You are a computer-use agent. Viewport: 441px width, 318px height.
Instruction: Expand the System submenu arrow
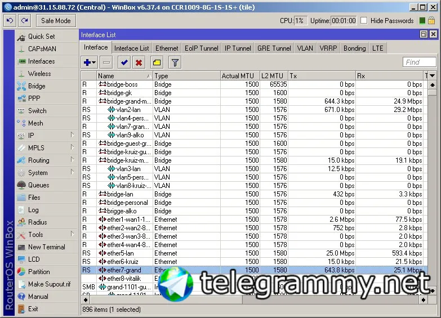click(72, 172)
